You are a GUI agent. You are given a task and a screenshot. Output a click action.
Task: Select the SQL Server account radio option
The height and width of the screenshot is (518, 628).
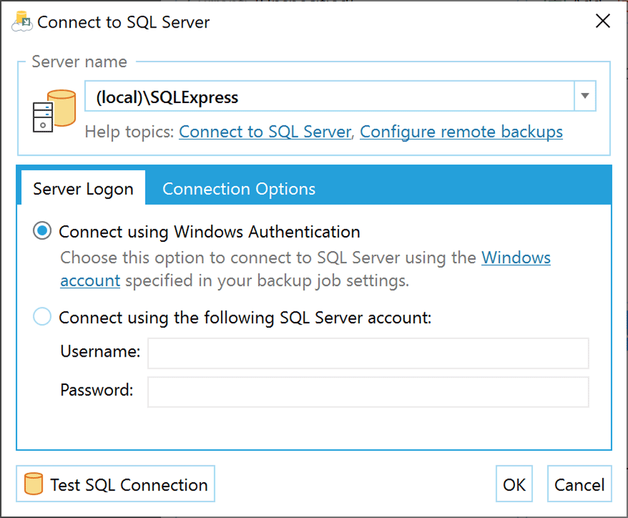point(42,316)
